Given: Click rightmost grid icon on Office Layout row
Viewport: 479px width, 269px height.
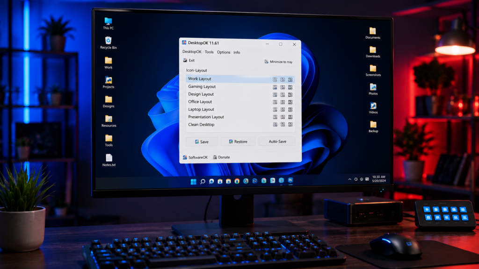Looking at the screenshot, I should point(290,102).
